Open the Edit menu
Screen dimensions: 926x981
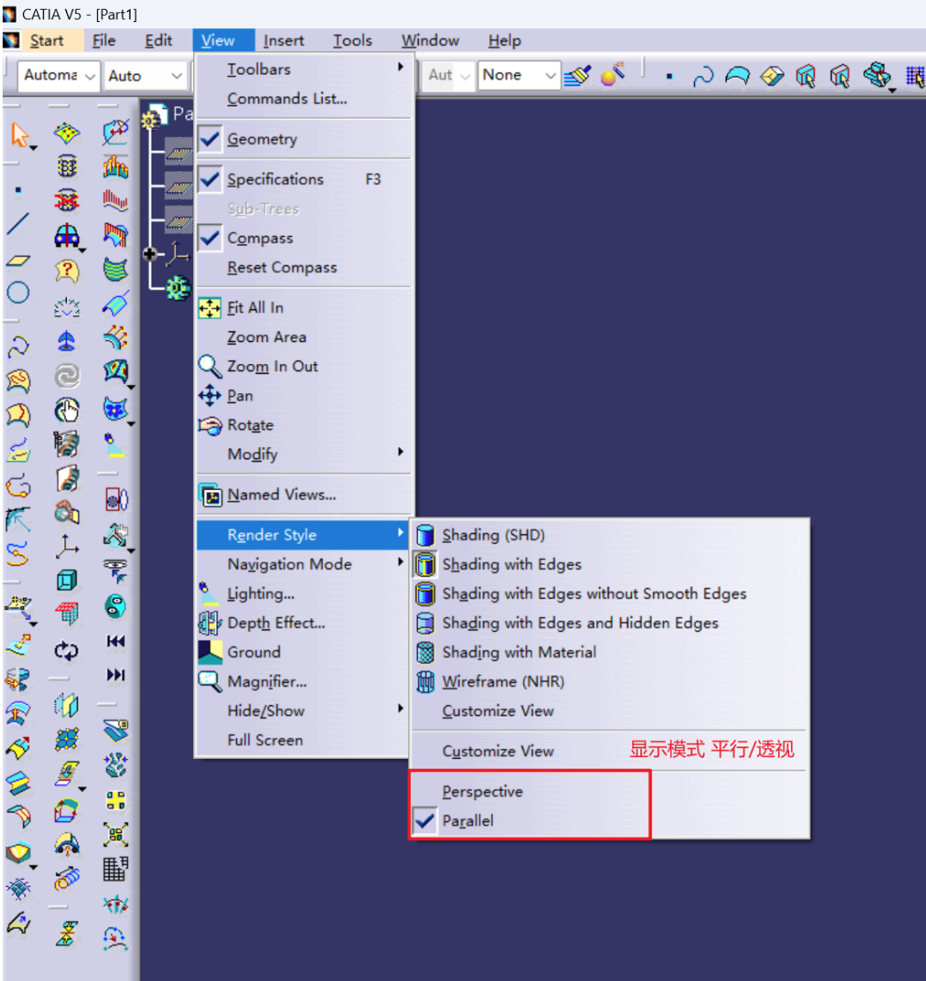pos(159,41)
